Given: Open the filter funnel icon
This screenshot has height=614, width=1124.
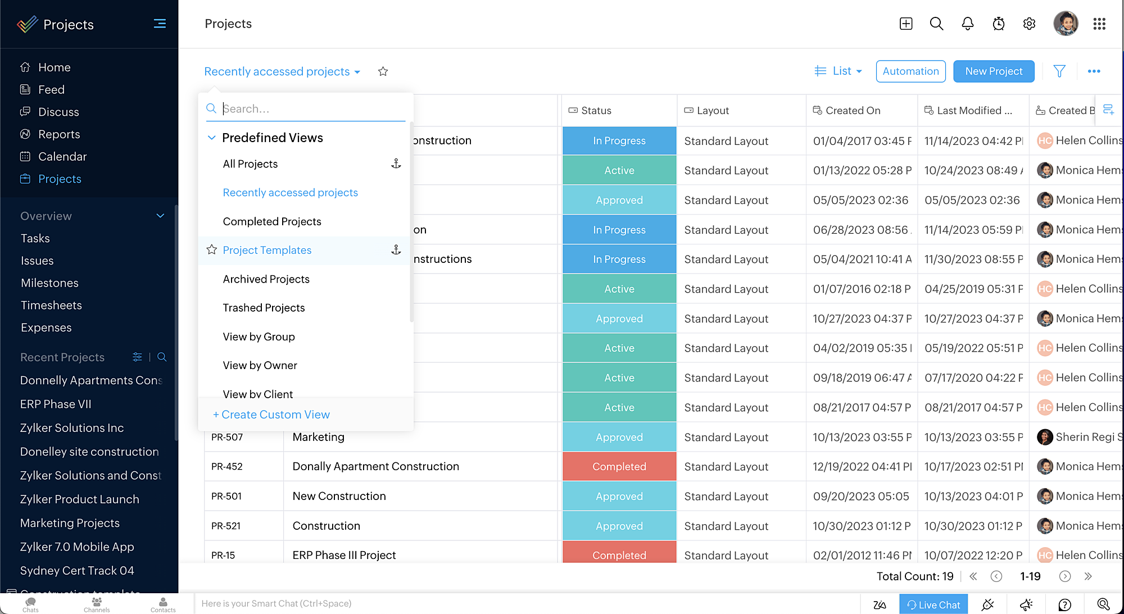Looking at the screenshot, I should (x=1059, y=71).
